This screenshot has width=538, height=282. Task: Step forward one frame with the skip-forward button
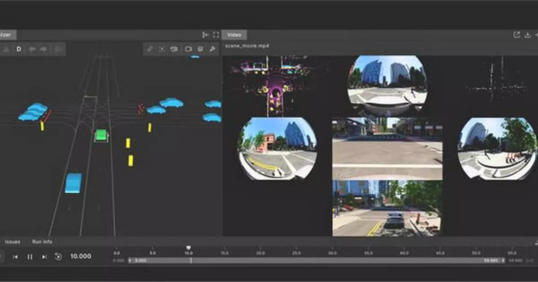[44, 256]
